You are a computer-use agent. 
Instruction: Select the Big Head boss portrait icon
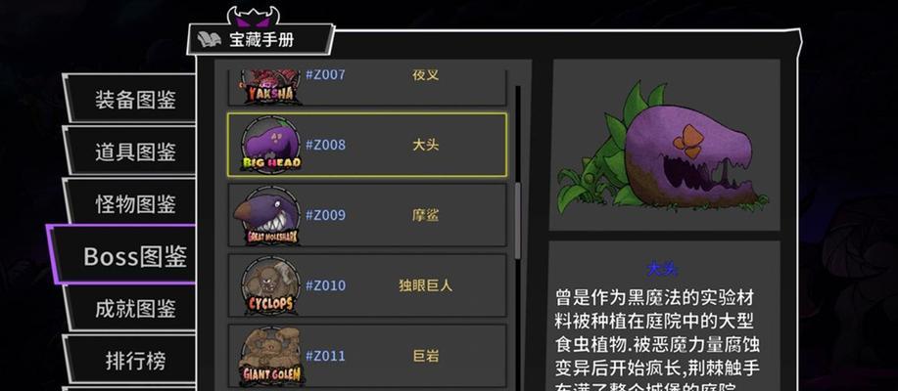click(x=271, y=145)
